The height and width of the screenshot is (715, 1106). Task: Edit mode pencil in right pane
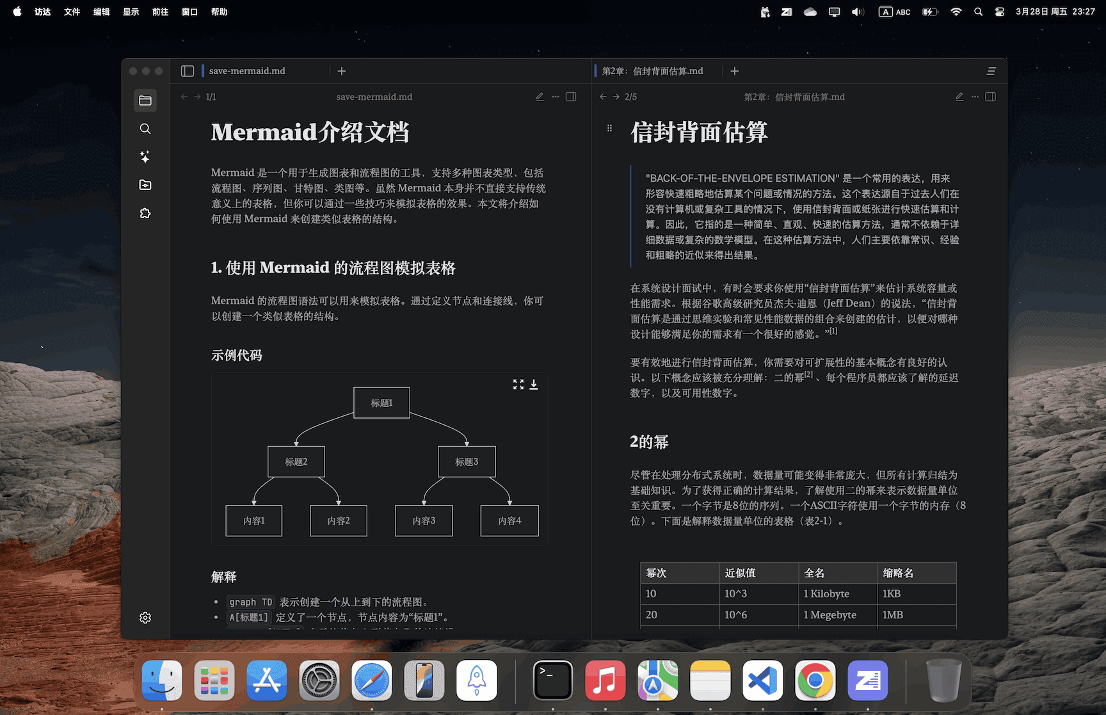[959, 97]
